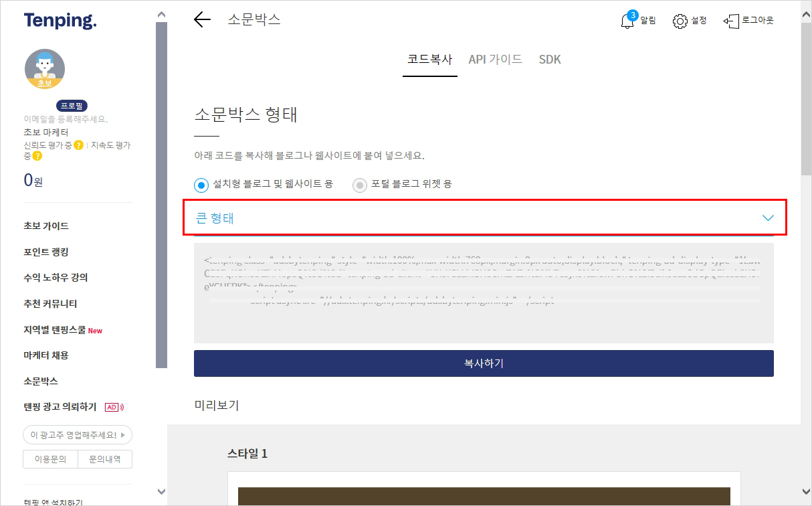The width and height of the screenshot is (812, 506).
Task: Open the 알림 bell notifications icon
Action: pyautogui.click(x=628, y=20)
